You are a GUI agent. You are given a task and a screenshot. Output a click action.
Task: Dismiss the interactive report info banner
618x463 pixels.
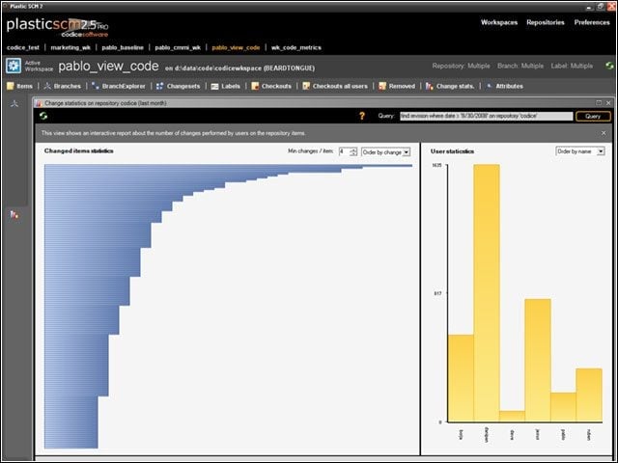(x=604, y=133)
